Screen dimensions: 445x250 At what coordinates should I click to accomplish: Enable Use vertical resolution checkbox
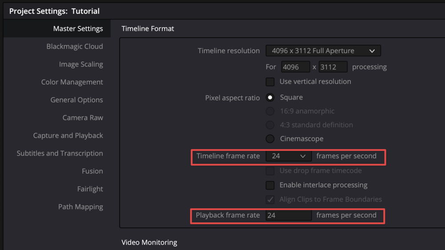click(270, 82)
